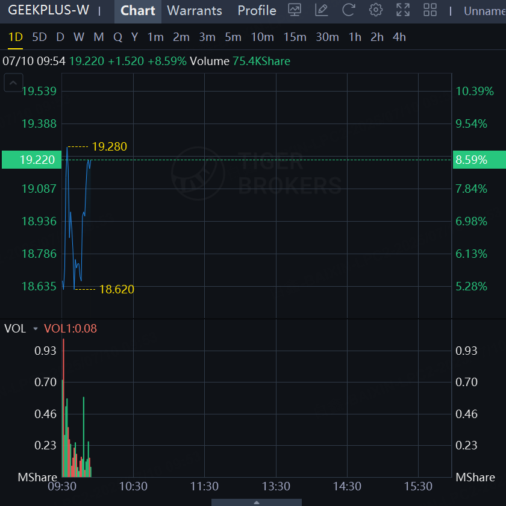Image resolution: width=506 pixels, height=506 pixels.
Task: Click the +1.520 price change value
Action: pos(126,61)
